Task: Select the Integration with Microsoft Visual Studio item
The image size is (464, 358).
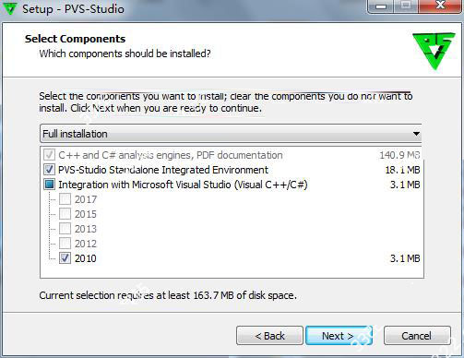Action: tap(183, 185)
